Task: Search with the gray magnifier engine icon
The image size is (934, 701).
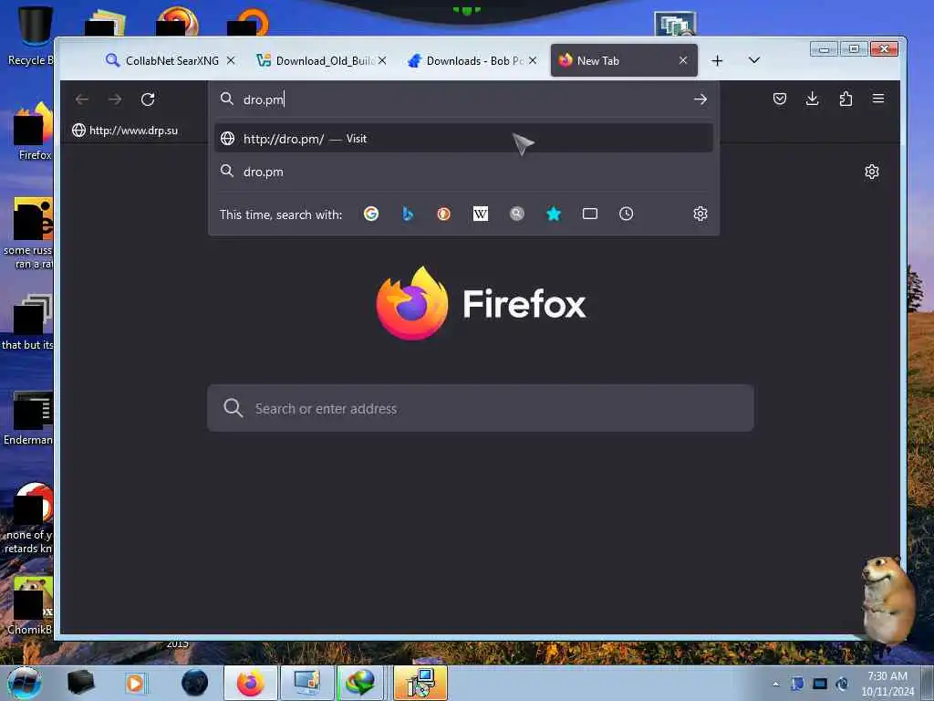Action: (x=517, y=214)
